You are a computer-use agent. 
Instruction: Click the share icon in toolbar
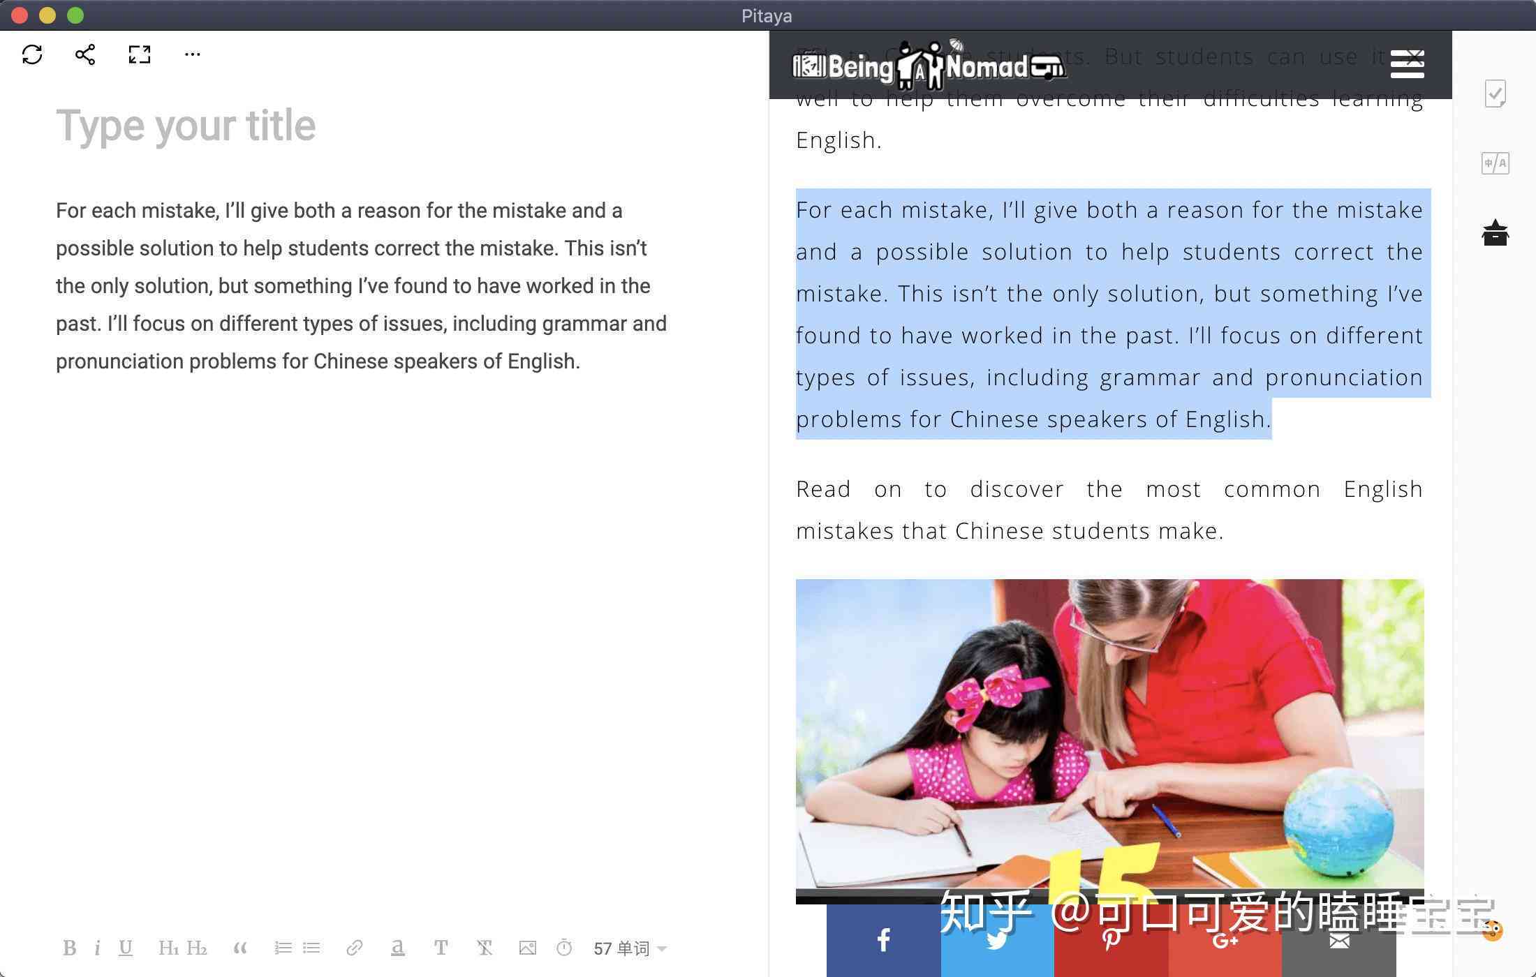(85, 54)
